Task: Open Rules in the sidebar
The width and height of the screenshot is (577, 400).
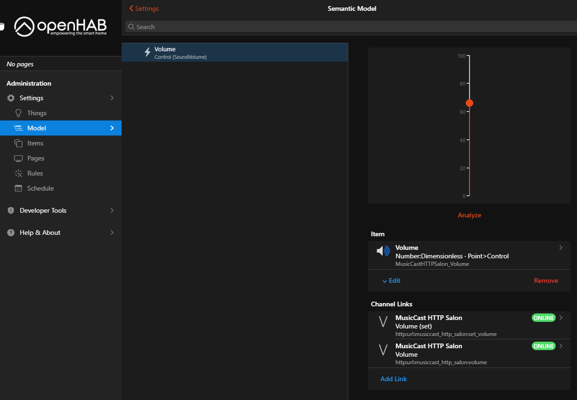Action: tap(61, 173)
